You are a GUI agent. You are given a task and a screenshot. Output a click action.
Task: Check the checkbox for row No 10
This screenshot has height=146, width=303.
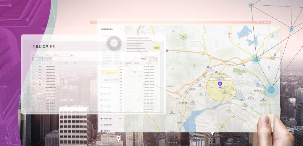[34, 85]
